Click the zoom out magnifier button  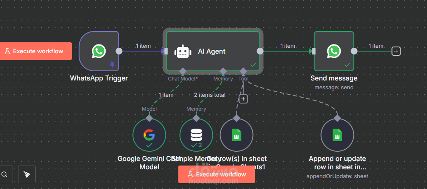(4, 174)
